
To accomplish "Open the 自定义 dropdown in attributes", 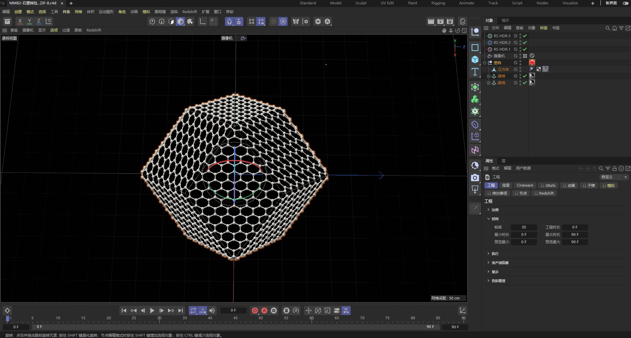I will [x=614, y=177].
